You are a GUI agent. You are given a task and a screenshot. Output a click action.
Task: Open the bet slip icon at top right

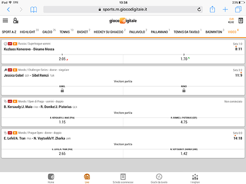point(241,20)
